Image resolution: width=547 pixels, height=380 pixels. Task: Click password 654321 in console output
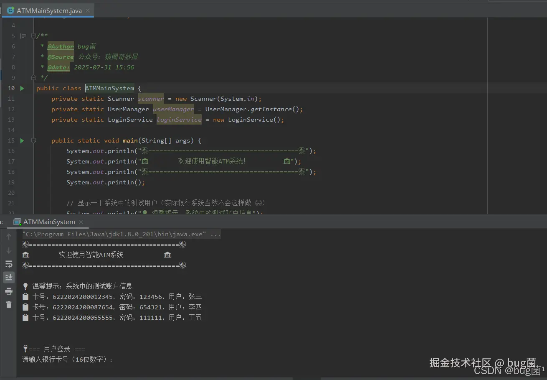pos(150,307)
